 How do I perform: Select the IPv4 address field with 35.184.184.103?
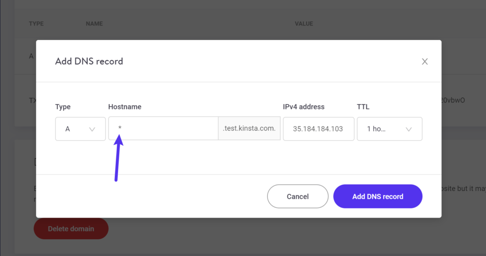(x=318, y=129)
